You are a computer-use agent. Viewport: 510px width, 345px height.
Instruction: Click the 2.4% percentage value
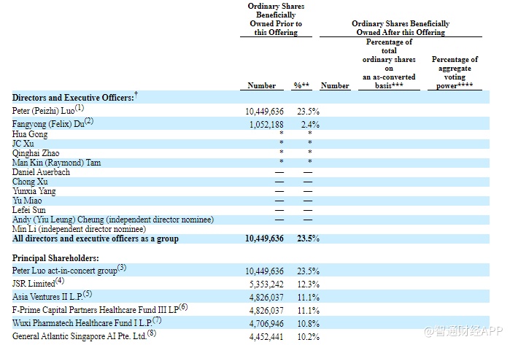click(310, 125)
